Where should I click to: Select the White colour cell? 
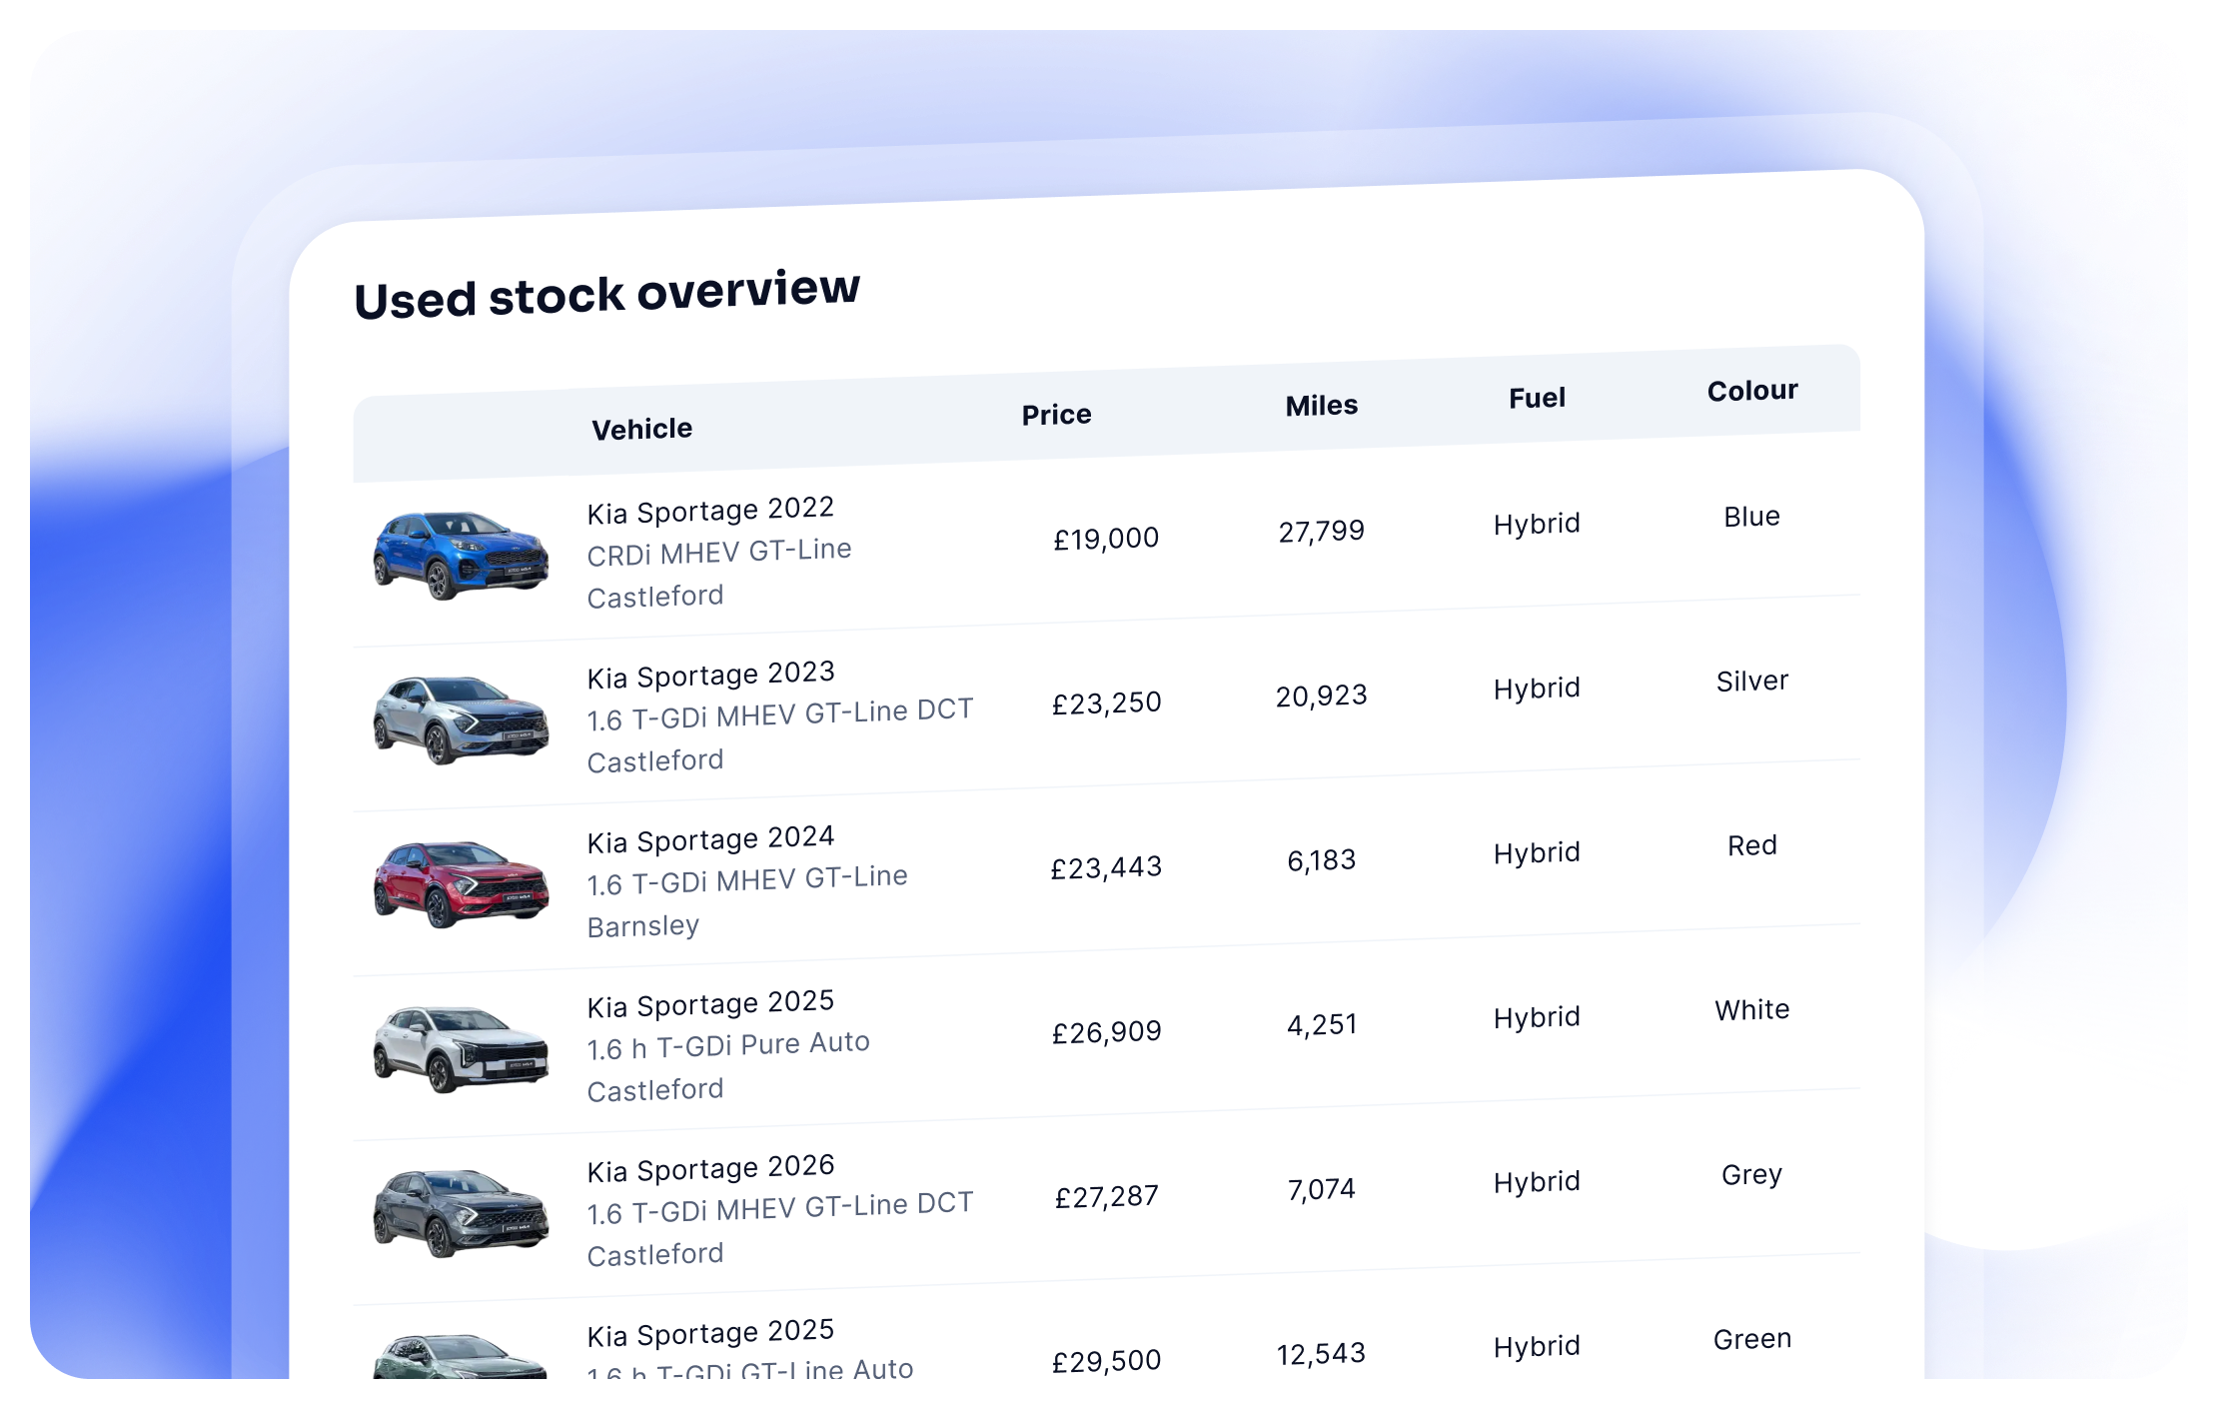(x=1752, y=1010)
